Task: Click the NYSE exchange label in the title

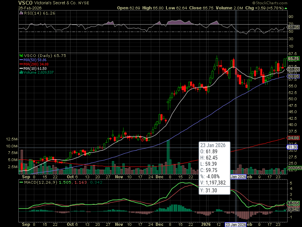Action: tap(84, 3)
